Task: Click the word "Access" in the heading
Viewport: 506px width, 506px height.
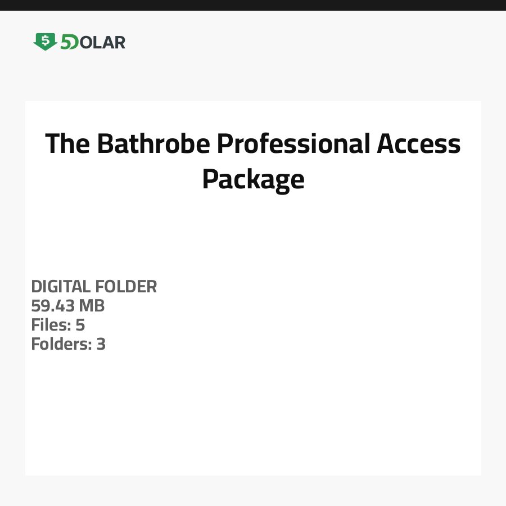Action: 418,144
